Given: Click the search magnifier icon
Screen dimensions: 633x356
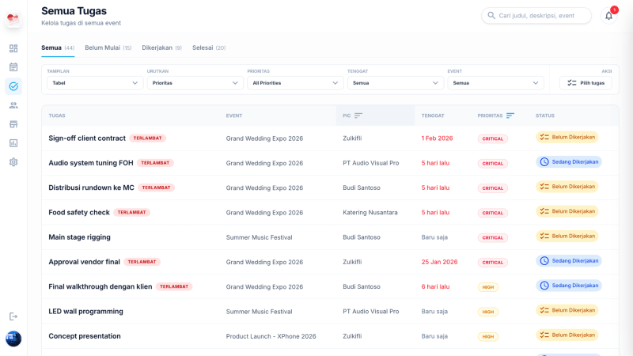Looking at the screenshot, I should [x=491, y=15].
